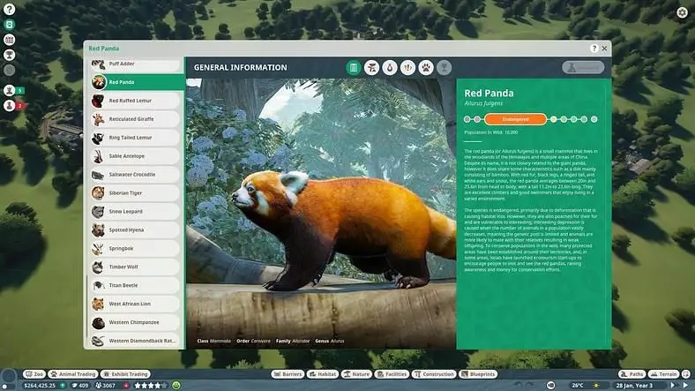Click the conservation credits 409 counter
This screenshot has width=695, height=391.
click(80, 386)
